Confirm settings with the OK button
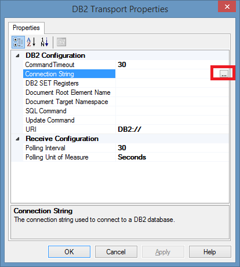 click(x=69, y=252)
